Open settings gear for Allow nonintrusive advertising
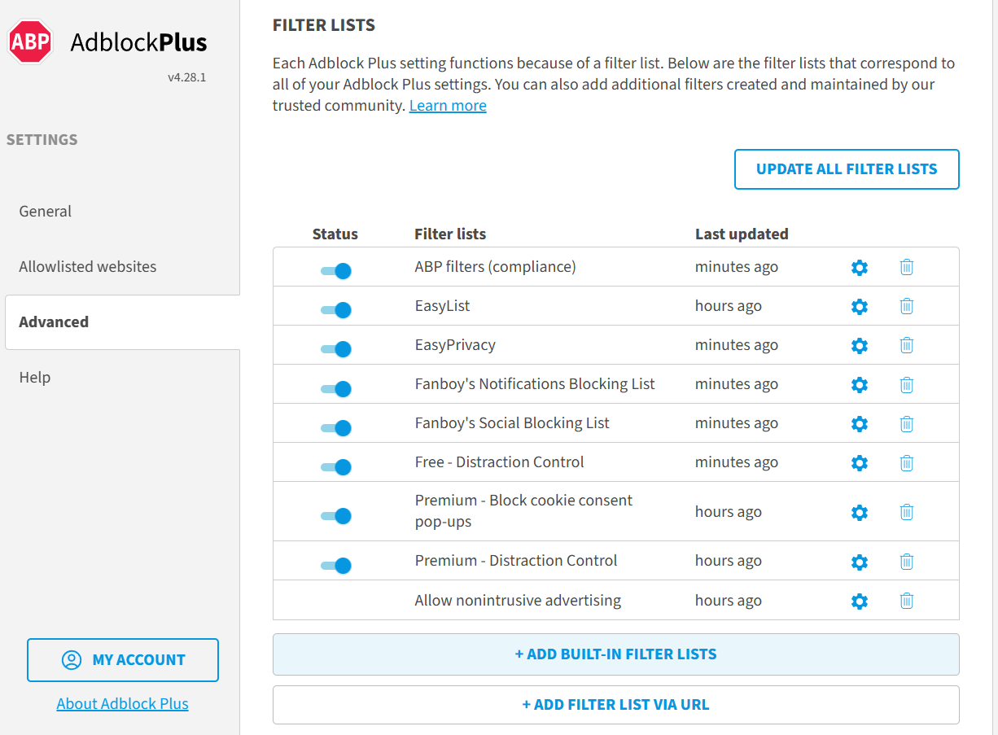 click(x=859, y=601)
